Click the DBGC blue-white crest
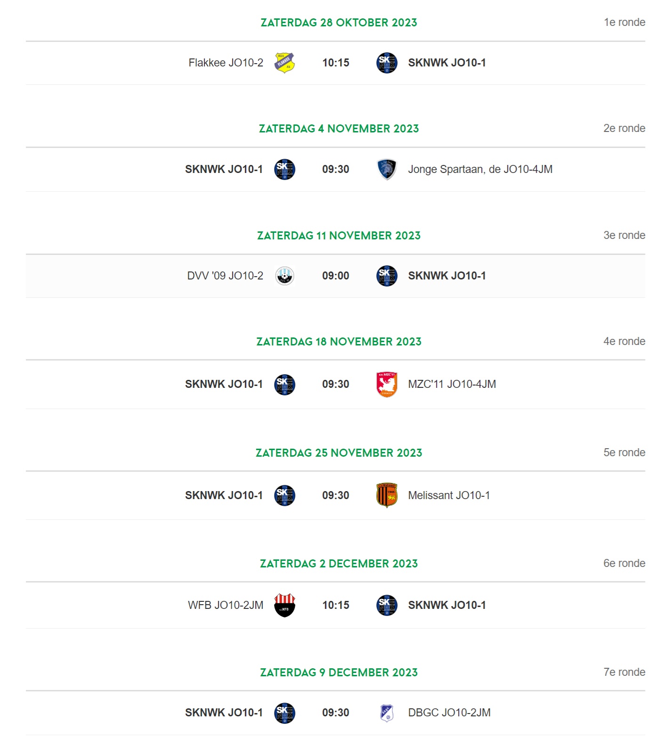The width and height of the screenshot is (672, 755). click(x=387, y=713)
